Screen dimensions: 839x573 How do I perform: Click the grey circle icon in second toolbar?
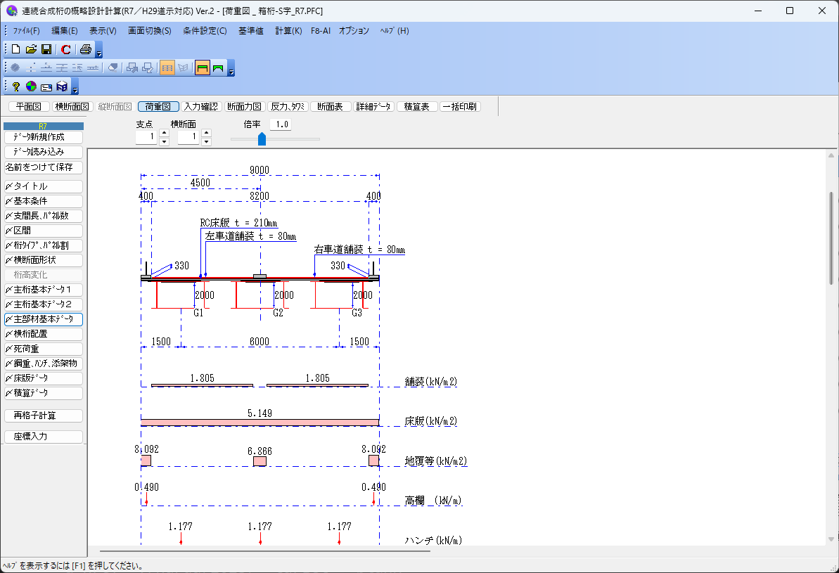[x=15, y=68]
